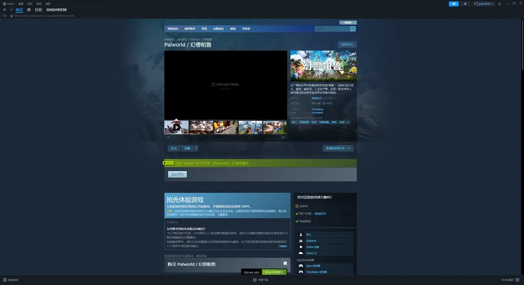Click the Windows platform icon in purchase box
Viewport: 524px width, 285px height.
tap(285, 263)
